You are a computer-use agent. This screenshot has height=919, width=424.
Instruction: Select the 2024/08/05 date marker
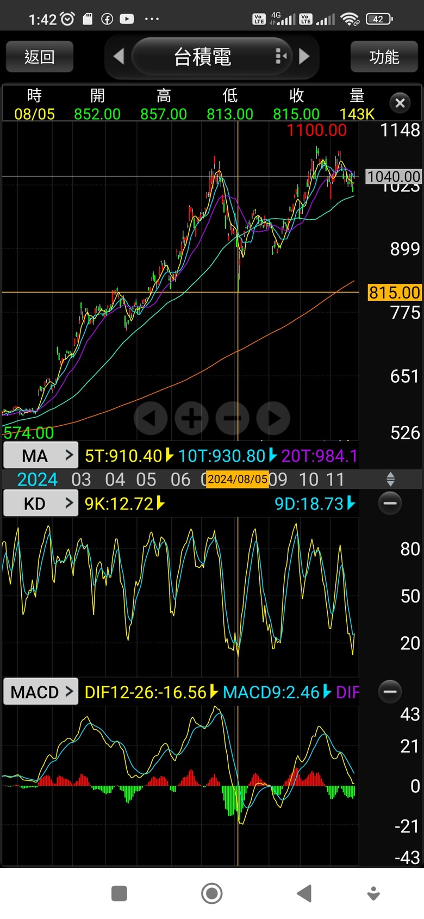coord(238,479)
